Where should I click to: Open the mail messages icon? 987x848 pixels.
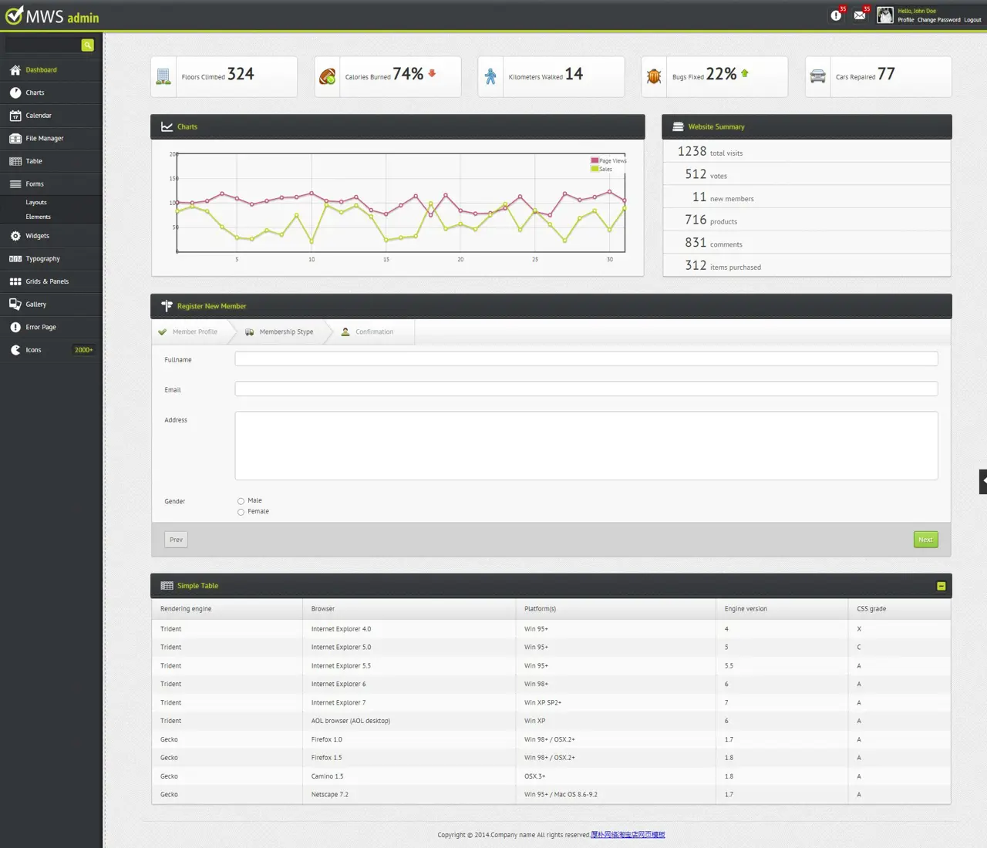[860, 15]
